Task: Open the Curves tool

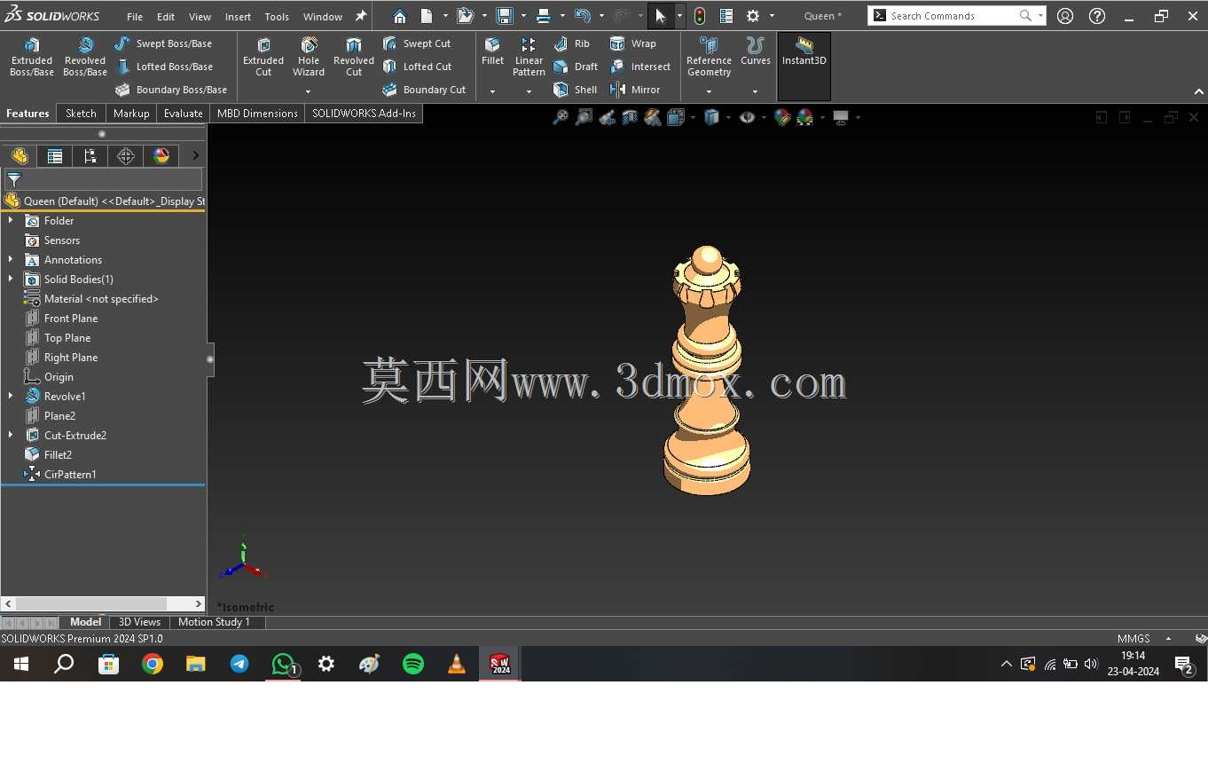Action: tap(756, 51)
